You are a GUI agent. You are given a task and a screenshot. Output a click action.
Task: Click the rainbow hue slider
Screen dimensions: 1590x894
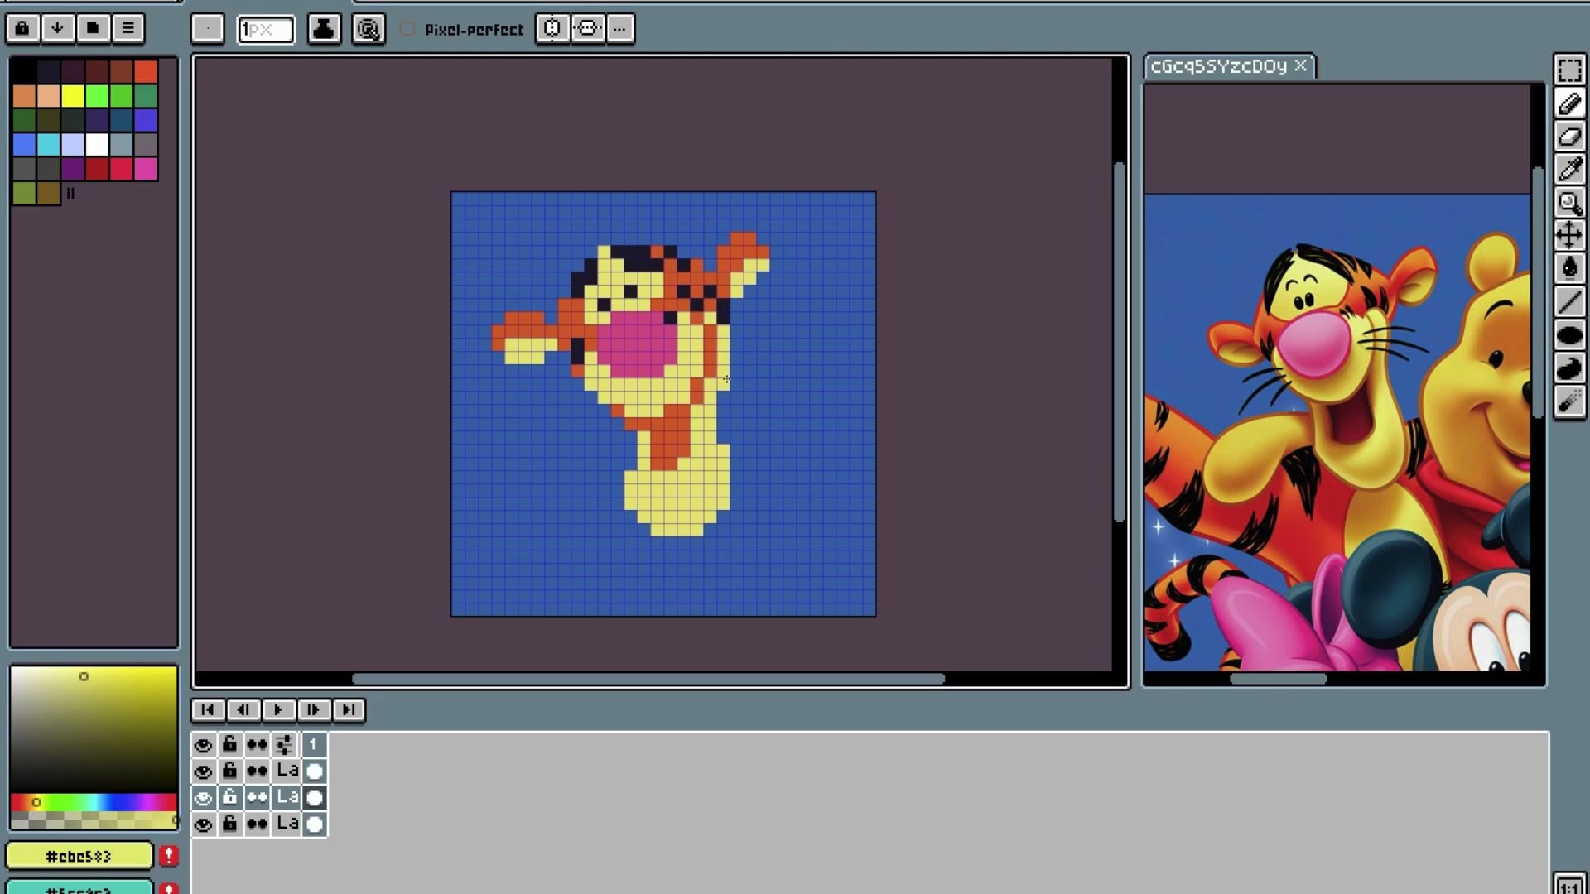94,802
